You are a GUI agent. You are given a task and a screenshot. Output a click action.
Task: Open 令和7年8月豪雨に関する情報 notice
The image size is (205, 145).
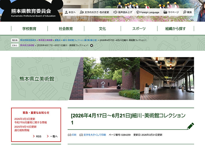(x=30, y=122)
